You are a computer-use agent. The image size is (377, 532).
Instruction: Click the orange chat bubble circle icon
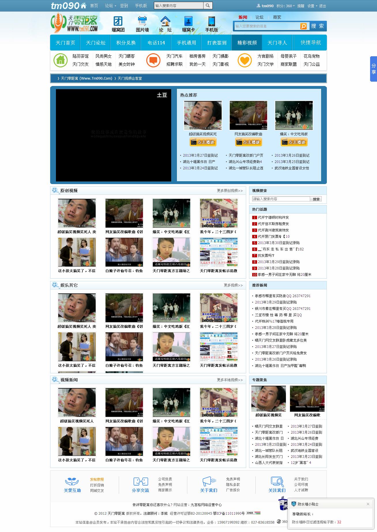[153, 60]
